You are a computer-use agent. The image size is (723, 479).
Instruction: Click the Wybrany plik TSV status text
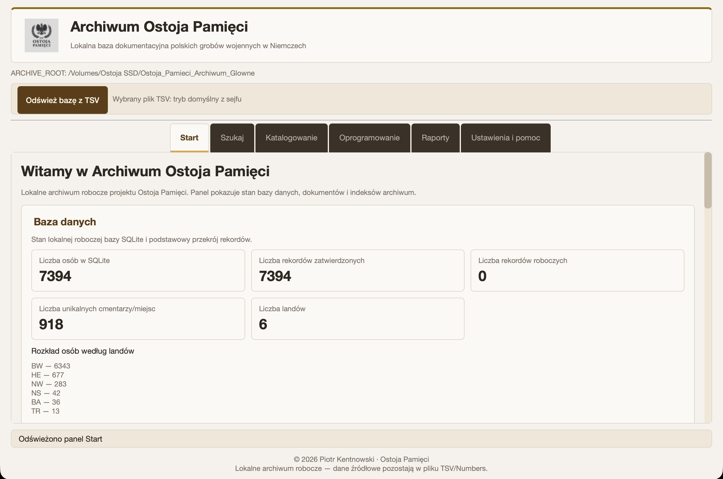(x=177, y=99)
